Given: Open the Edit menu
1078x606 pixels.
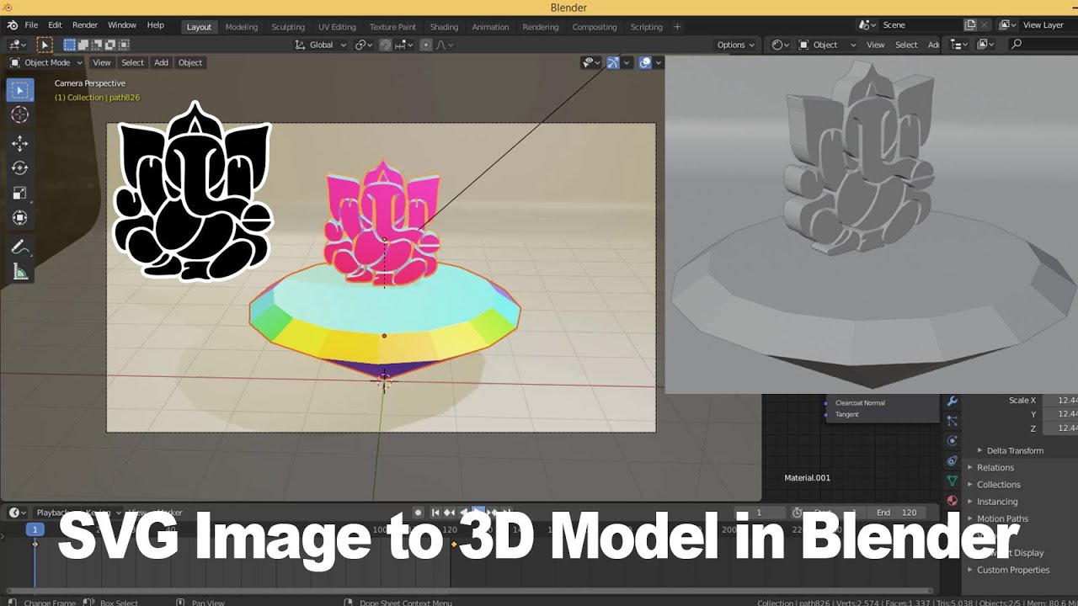Looking at the screenshot, I should 55,25.
